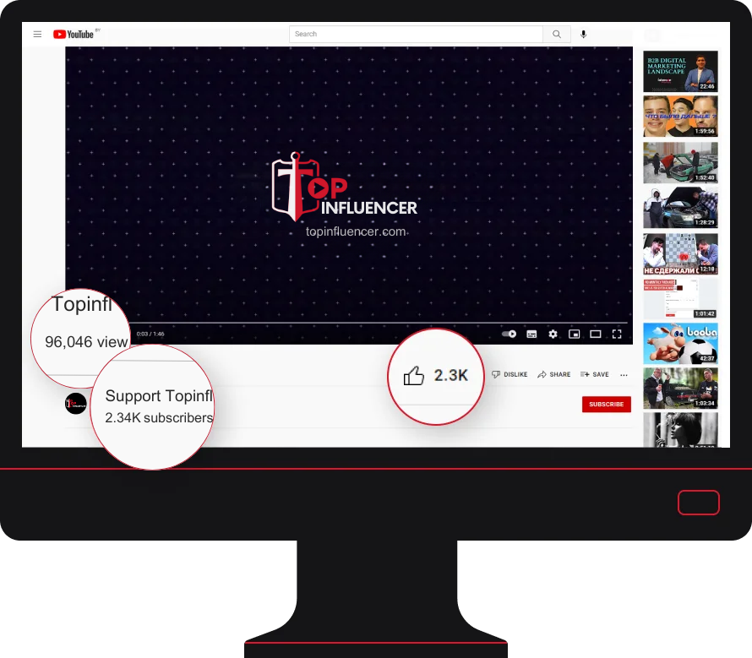This screenshot has height=658, width=752.
Task: Expand video options via SAVE
Action: [594, 374]
